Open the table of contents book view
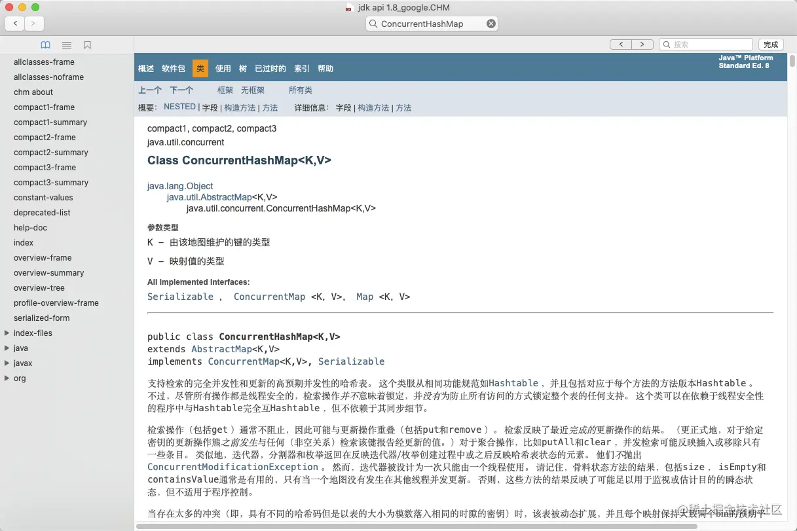Screen dimensions: 797x531 pos(45,45)
